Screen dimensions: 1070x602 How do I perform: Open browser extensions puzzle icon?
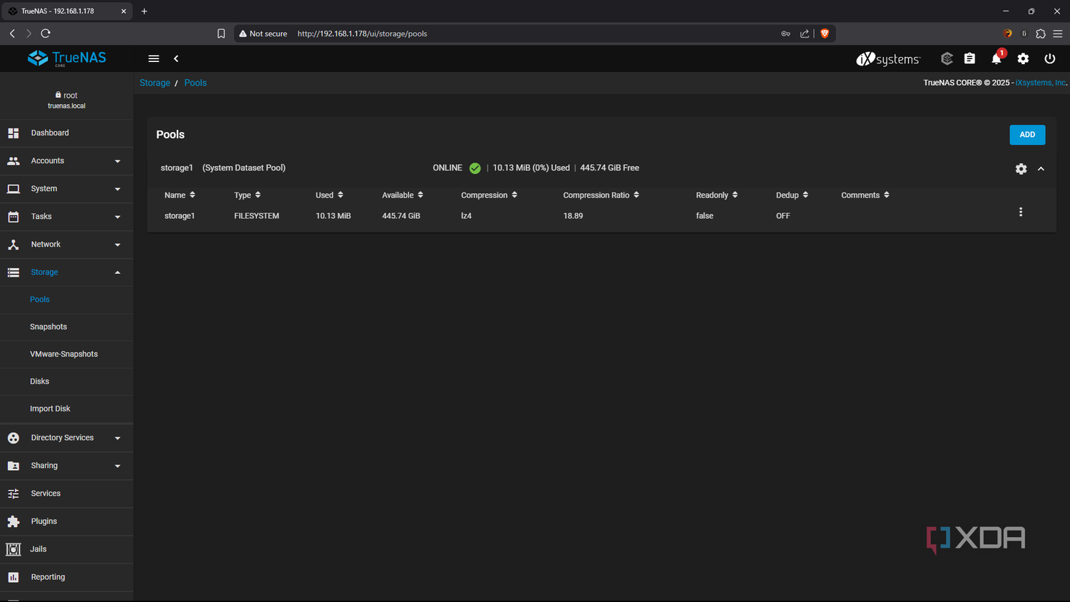[x=1040, y=34]
